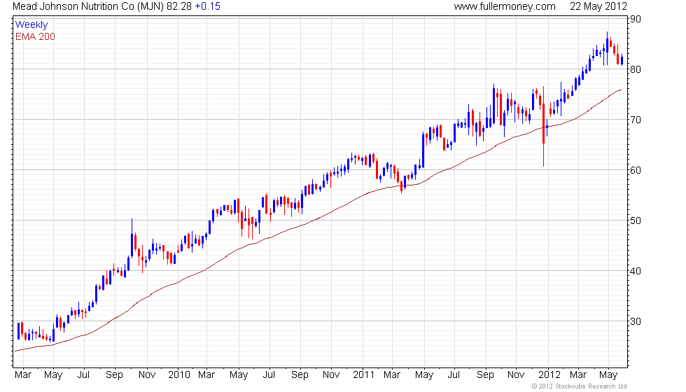Click the 2012 year label on time axis
Viewport: 686px width, 392px height.
(x=549, y=375)
